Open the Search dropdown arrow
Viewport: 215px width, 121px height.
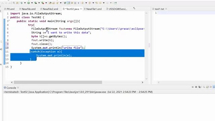point(61,3)
